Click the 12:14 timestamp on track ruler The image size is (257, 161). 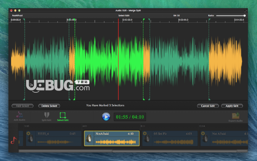tap(202, 126)
